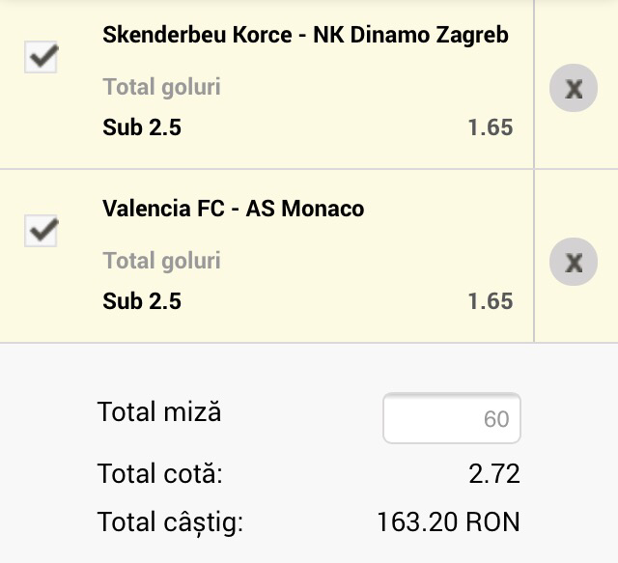Open the Skenderbeu Korce - NK Dinamo Zagreb match
This screenshot has height=563, width=618.
(305, 36)
